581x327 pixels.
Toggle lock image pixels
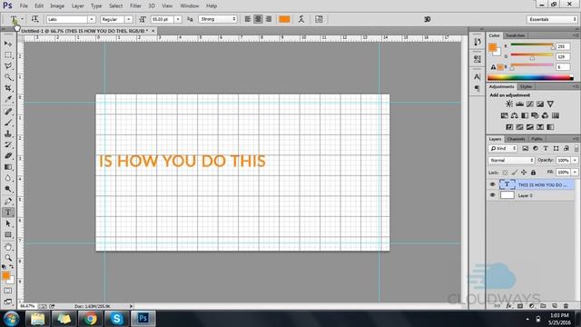[x=515, y=173]
